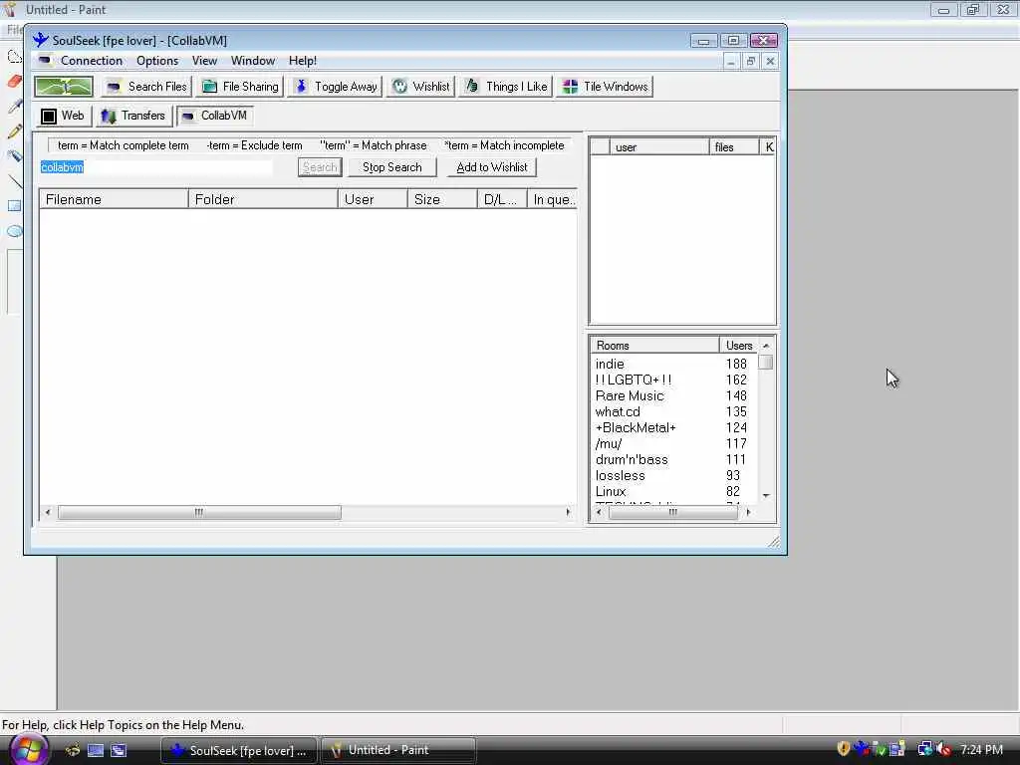Open the View menu
1020x765 pixels.
[204, 61]
